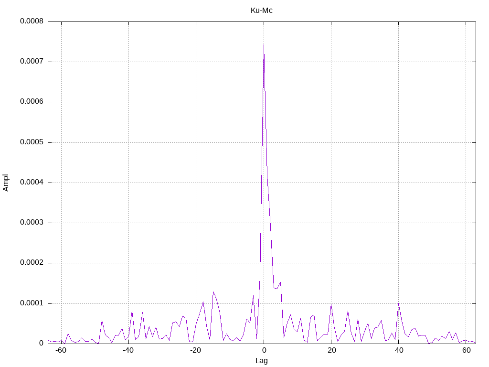Screen dimensions: 489x367
Task: Click the -40 x-axis tick label
Action: pos(128,350)
